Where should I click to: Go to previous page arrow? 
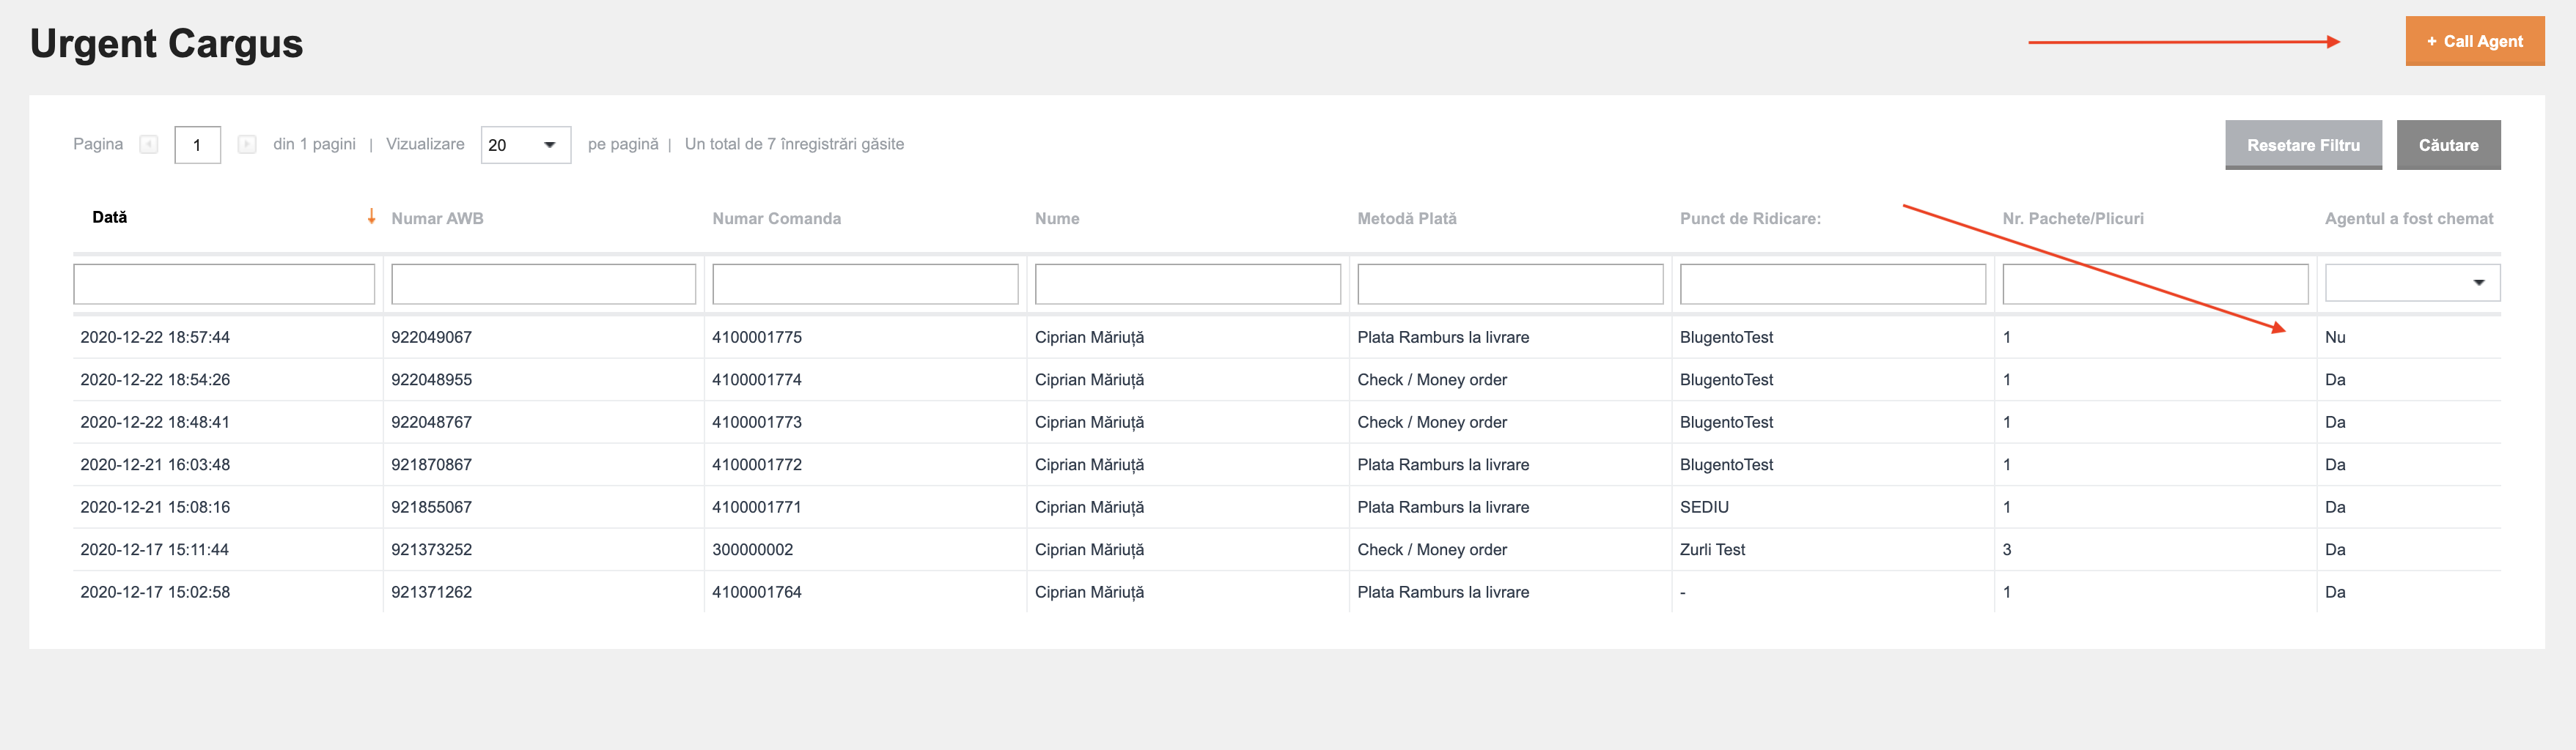tap(149, 145)
